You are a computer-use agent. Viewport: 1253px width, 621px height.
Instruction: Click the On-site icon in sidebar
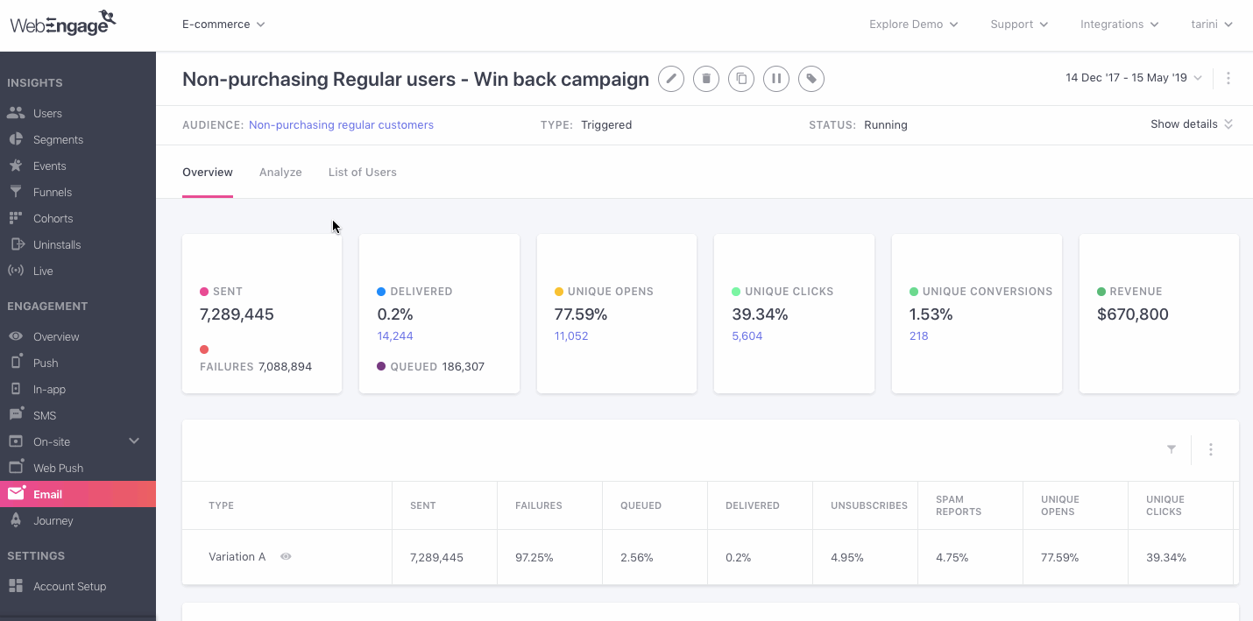point(16,441)
